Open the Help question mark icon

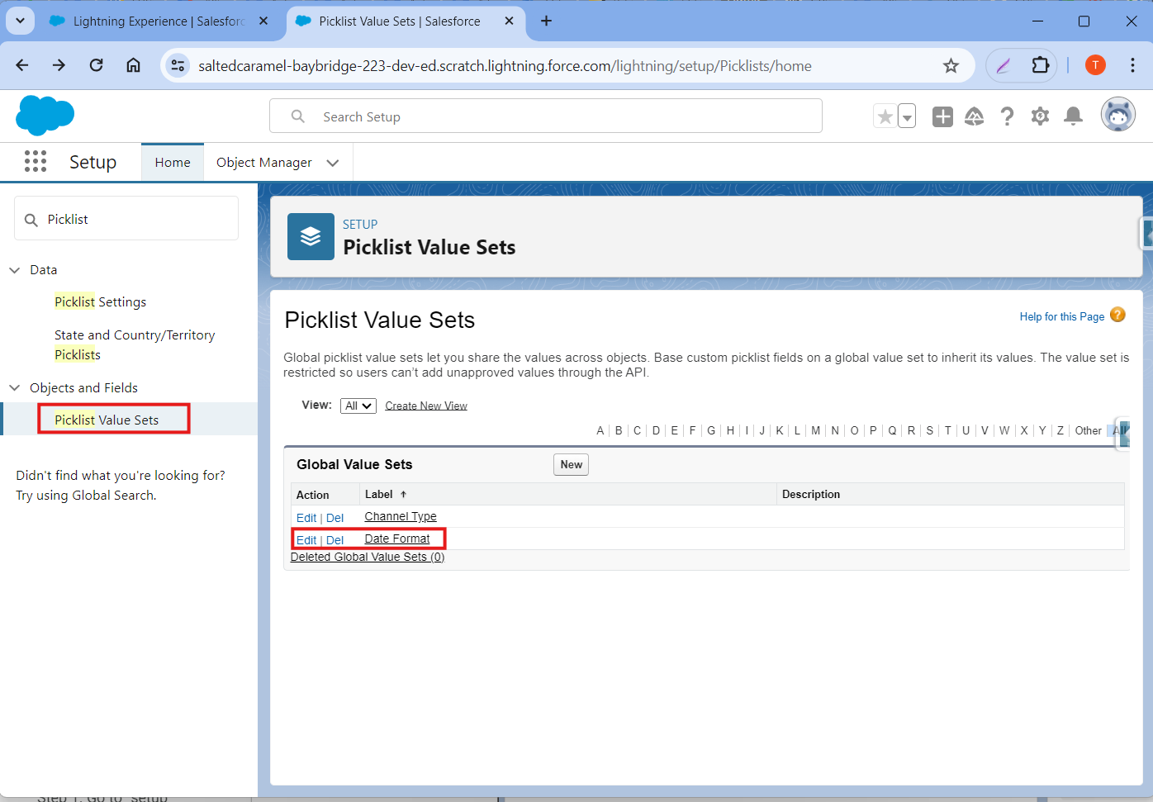click(1007, 116)
